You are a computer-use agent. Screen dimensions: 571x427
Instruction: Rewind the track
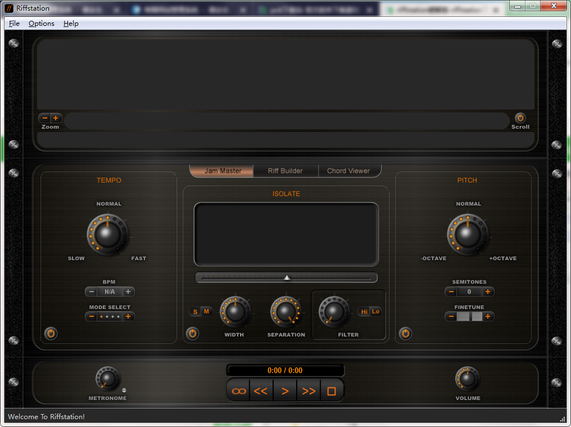pyautogui.click(x=261, y=390)
